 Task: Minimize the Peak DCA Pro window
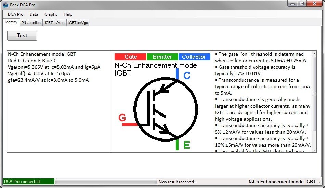(292, 4)
